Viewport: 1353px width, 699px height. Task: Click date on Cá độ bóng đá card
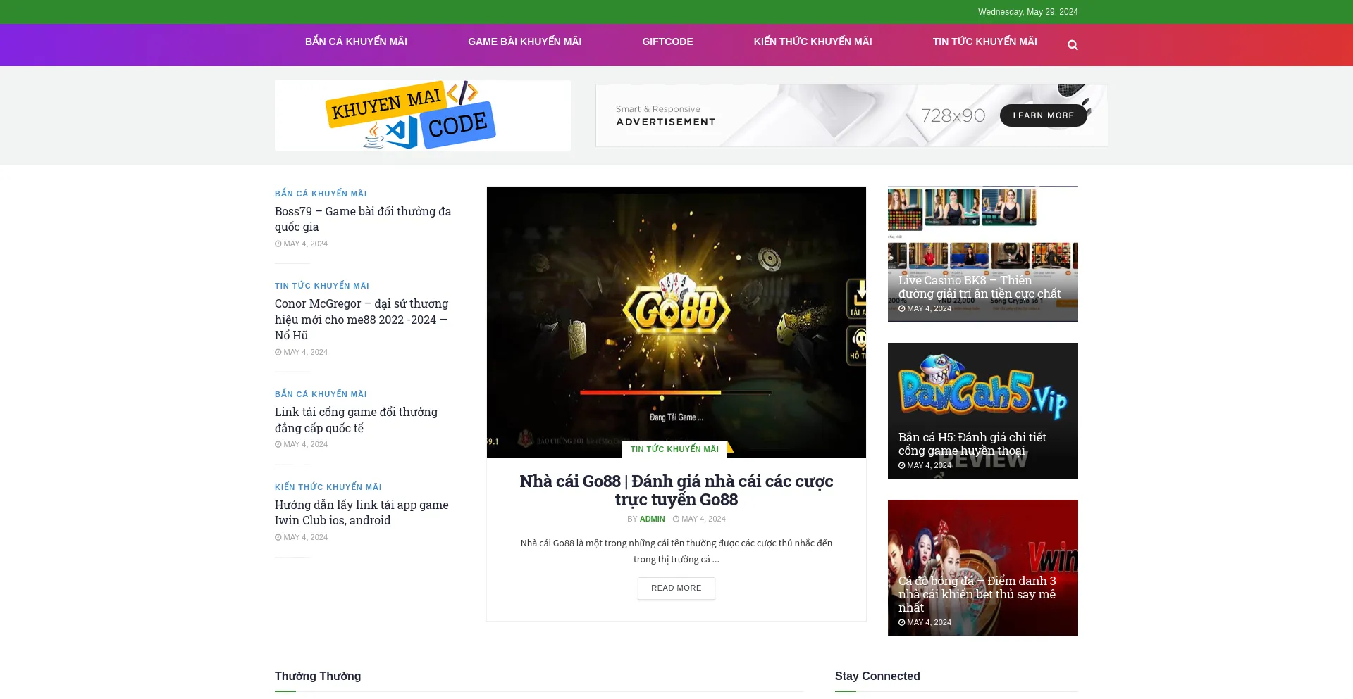(925, 622)
